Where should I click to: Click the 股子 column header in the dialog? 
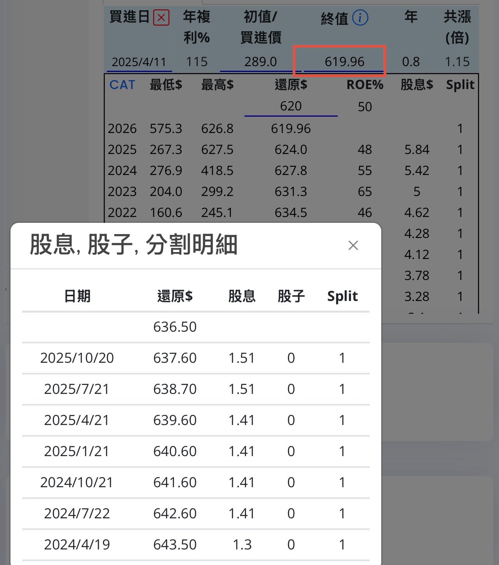click(x=291, y=296)
